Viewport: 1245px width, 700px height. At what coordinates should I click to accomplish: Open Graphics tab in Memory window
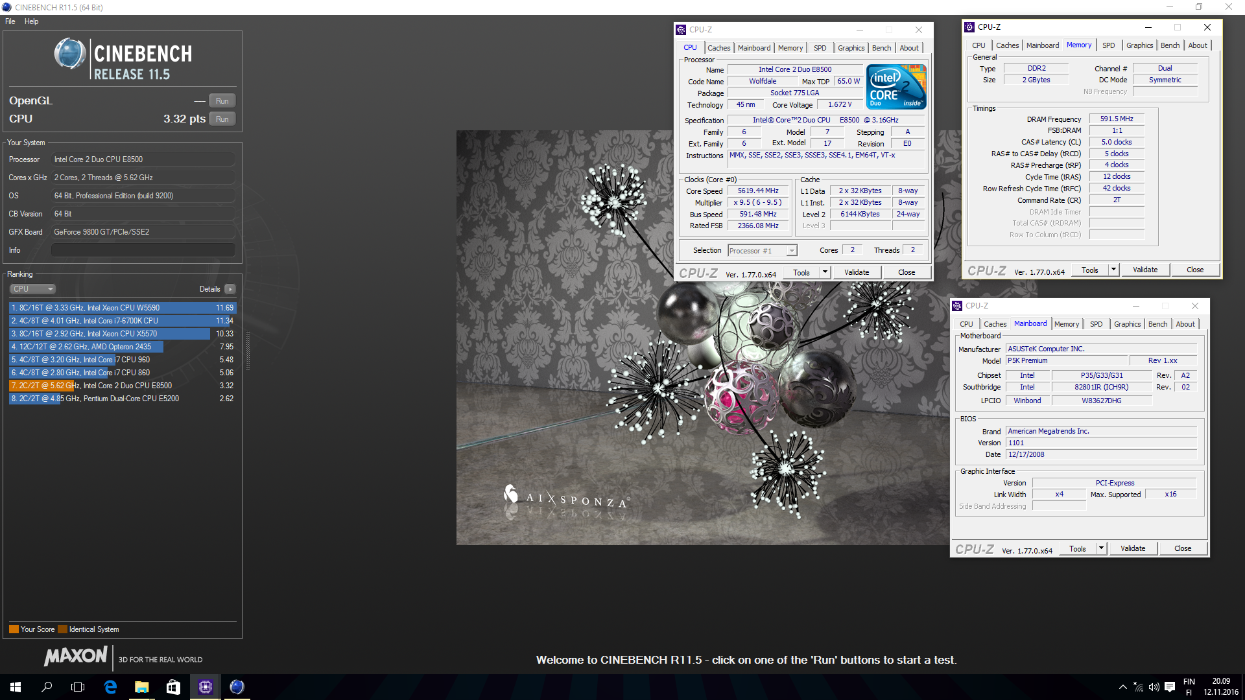tap(1139, 45)
